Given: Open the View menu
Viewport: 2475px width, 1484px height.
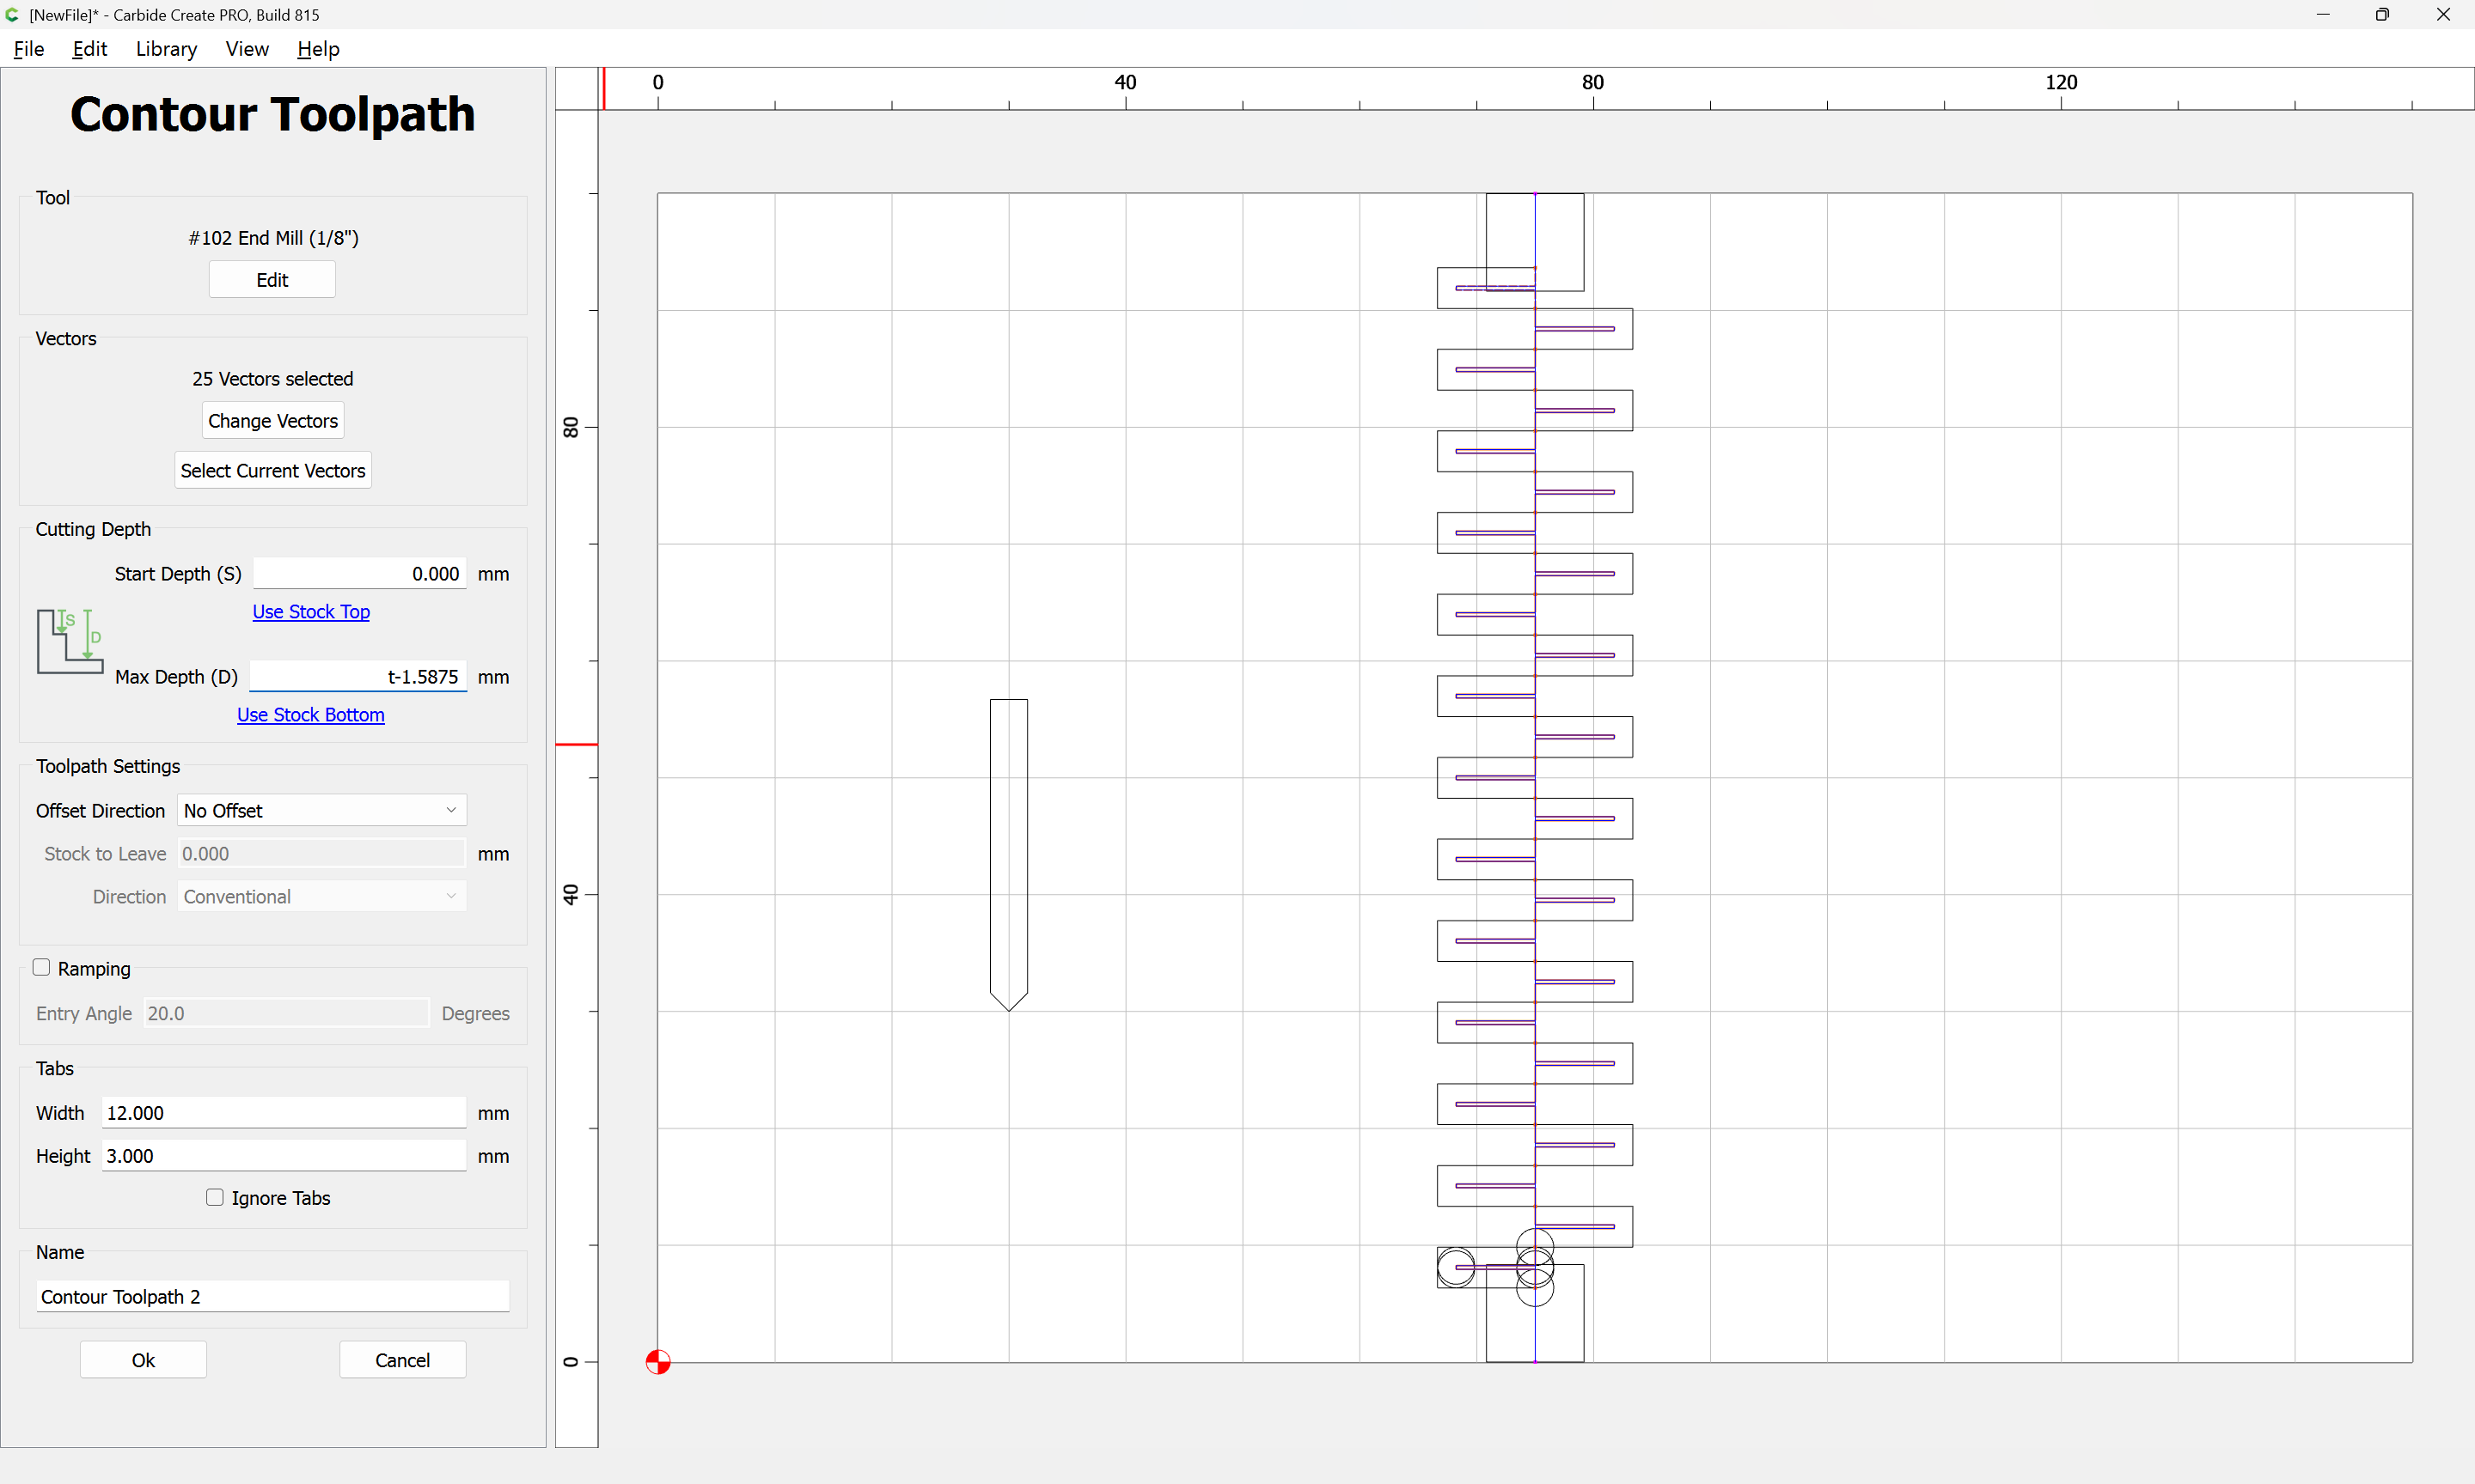Looking at the screenshot, I should click(x=247, y=49).
